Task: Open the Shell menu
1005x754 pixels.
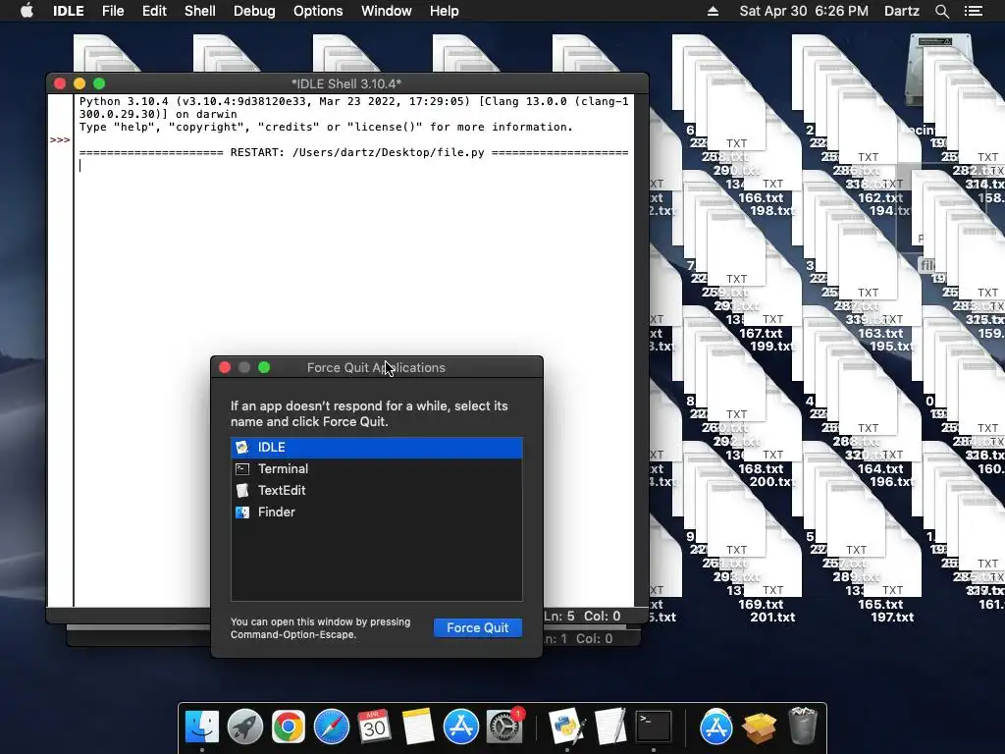Action: click(200, 11)
